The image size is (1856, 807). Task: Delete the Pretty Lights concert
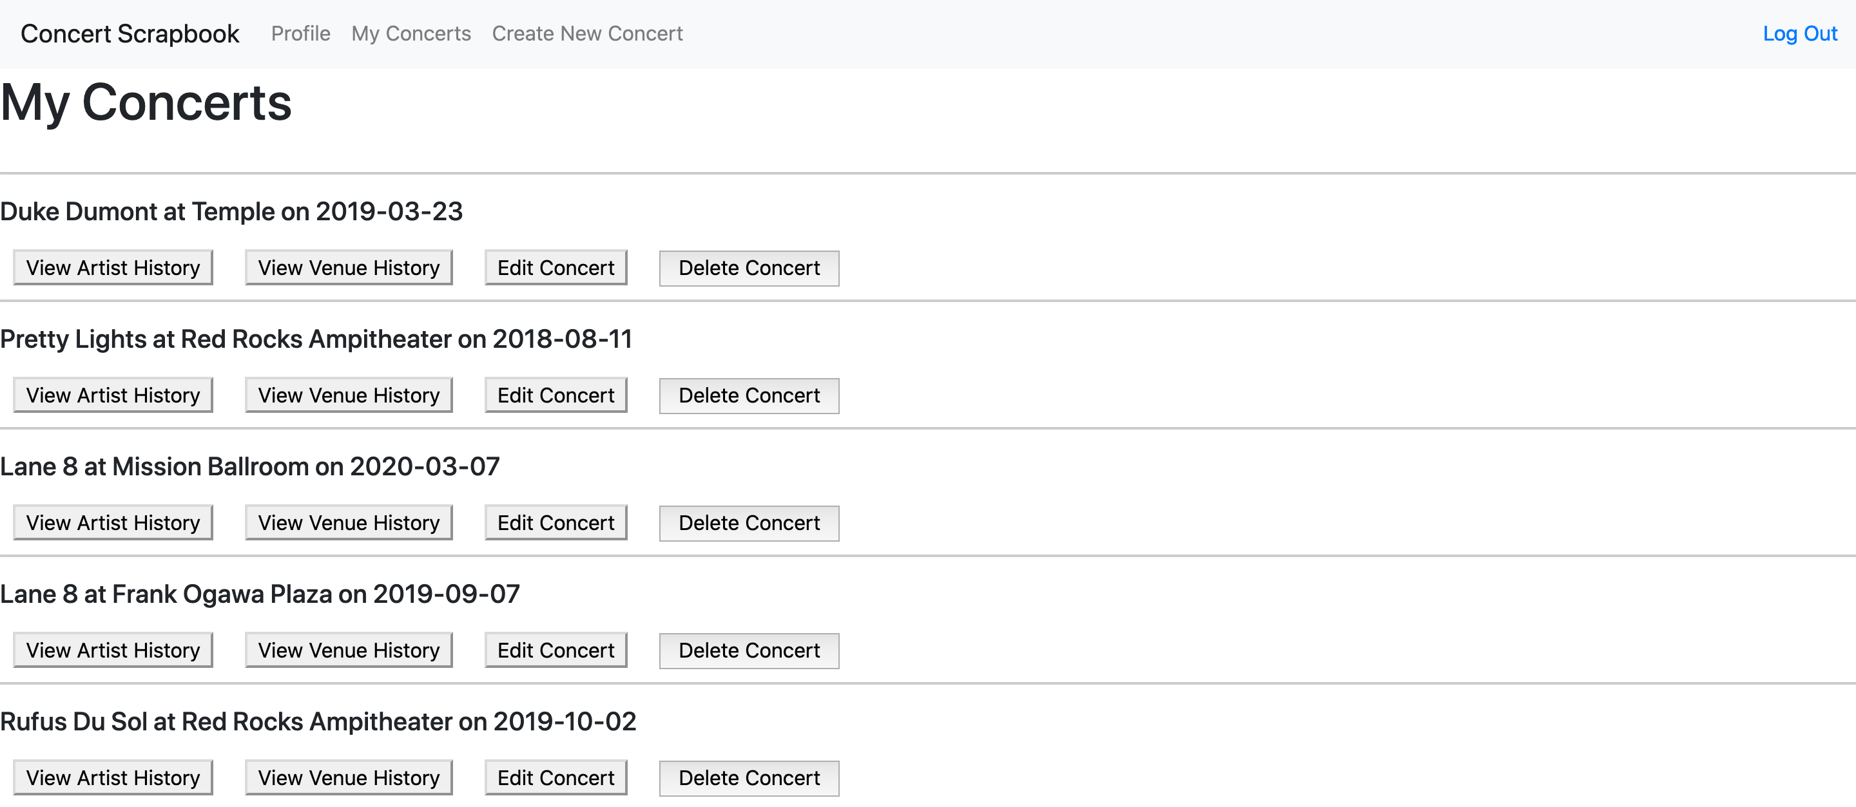[x=749, y=395]
